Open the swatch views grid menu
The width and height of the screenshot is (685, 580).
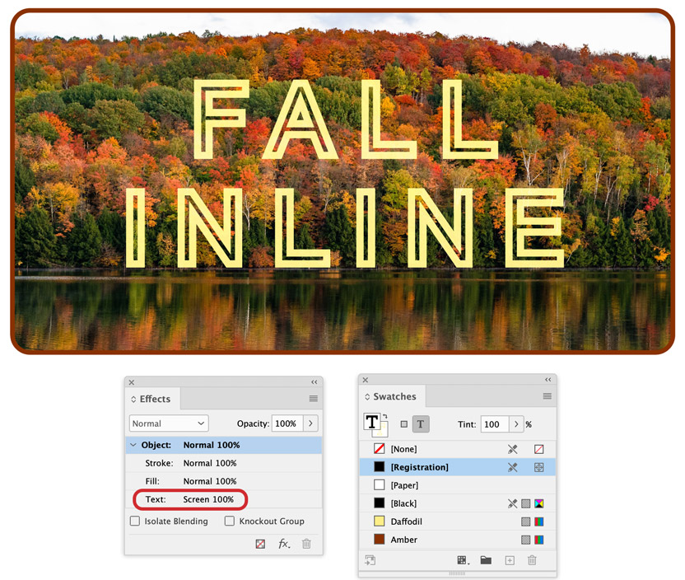tap(463, 560)
